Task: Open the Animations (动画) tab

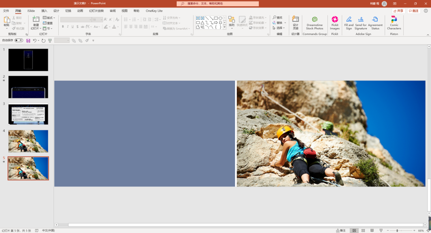Action: (80, 11)
